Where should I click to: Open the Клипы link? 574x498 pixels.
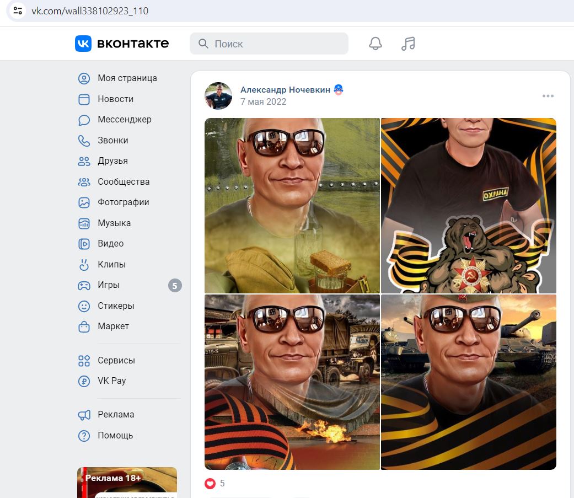111,265
